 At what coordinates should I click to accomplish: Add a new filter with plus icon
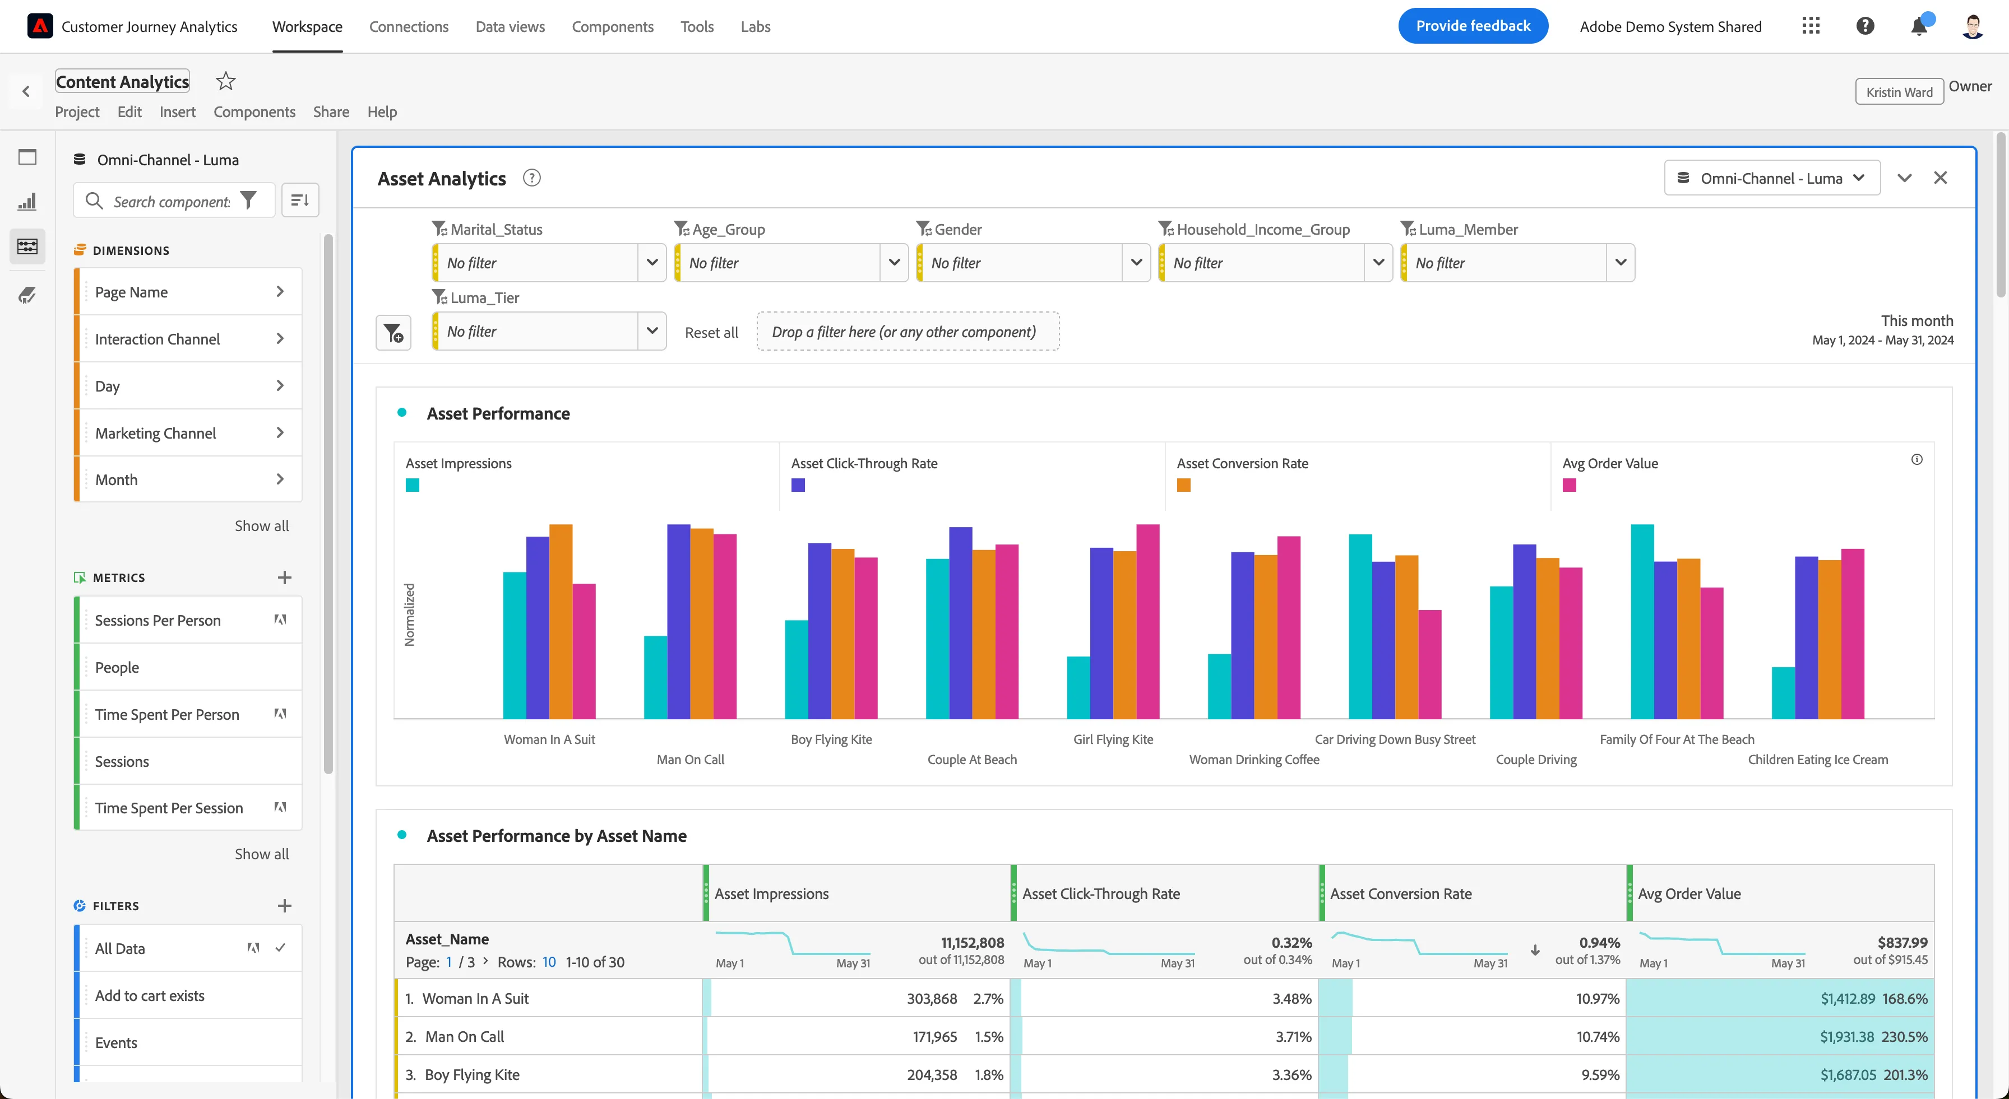click(285, 906)
